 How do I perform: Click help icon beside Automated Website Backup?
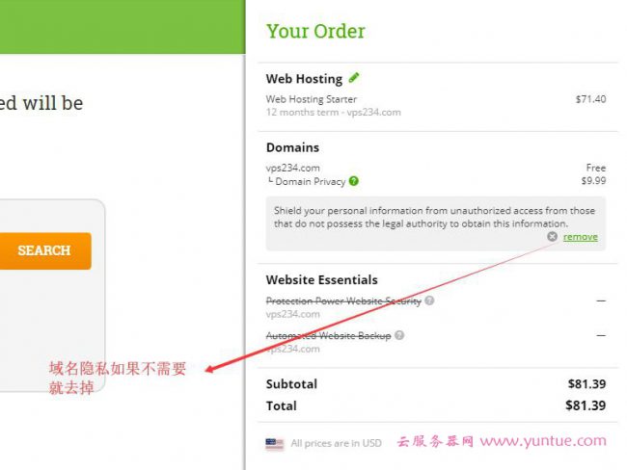tap(399, 335)
